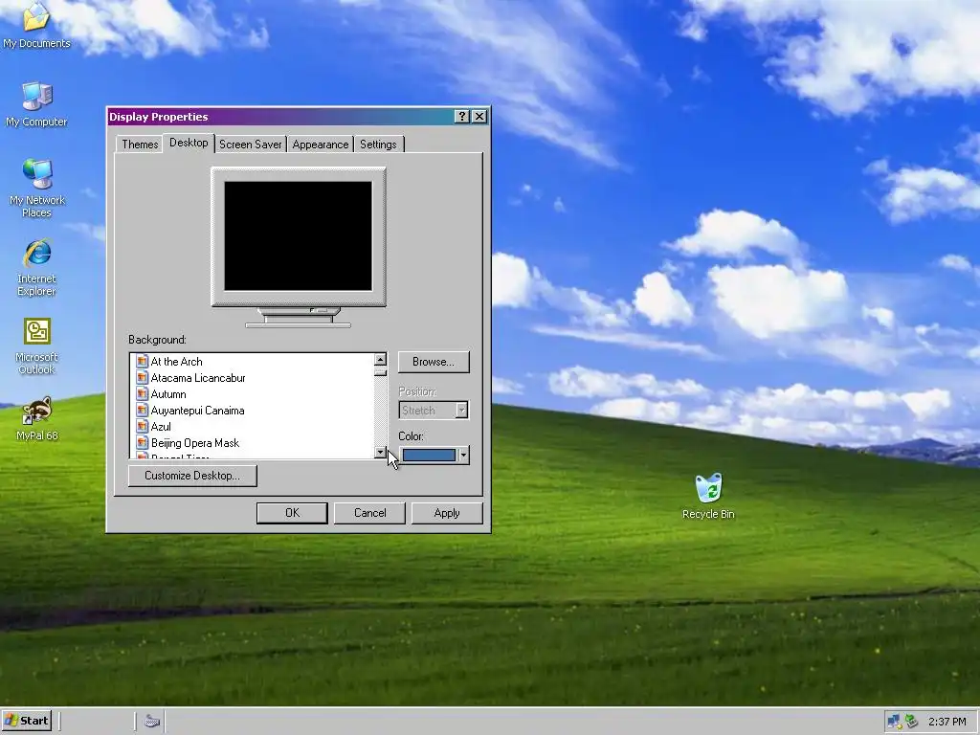Click background list scroll up arrow
Viewport: 980px width, 735px height.
point(381,360)
